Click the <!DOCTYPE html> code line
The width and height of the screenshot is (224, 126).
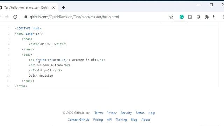tap(28, 28)
